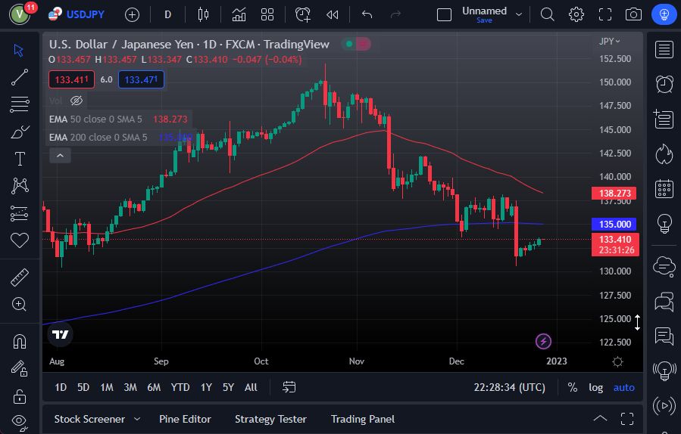Screen dimensions: 681x434
Task: Select the trend line drawing tool
Action: (20, 77)
